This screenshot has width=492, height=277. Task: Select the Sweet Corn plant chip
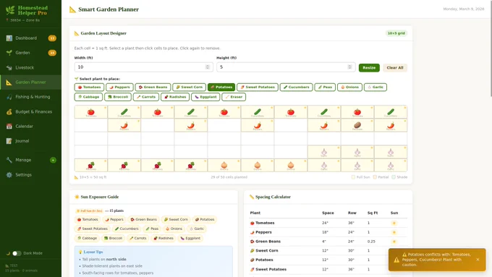point(190,88)
